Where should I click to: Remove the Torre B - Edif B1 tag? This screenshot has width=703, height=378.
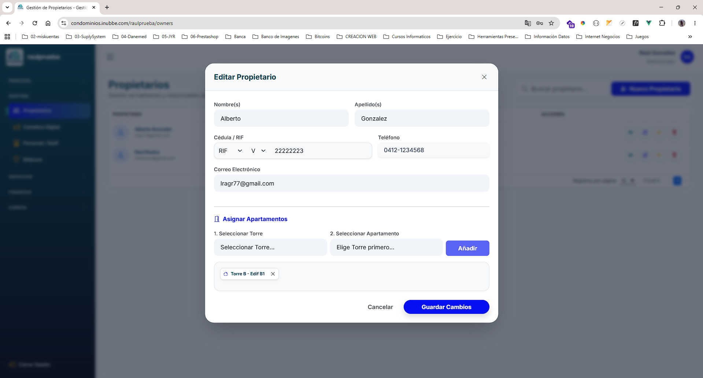click(x=273, y=274)
